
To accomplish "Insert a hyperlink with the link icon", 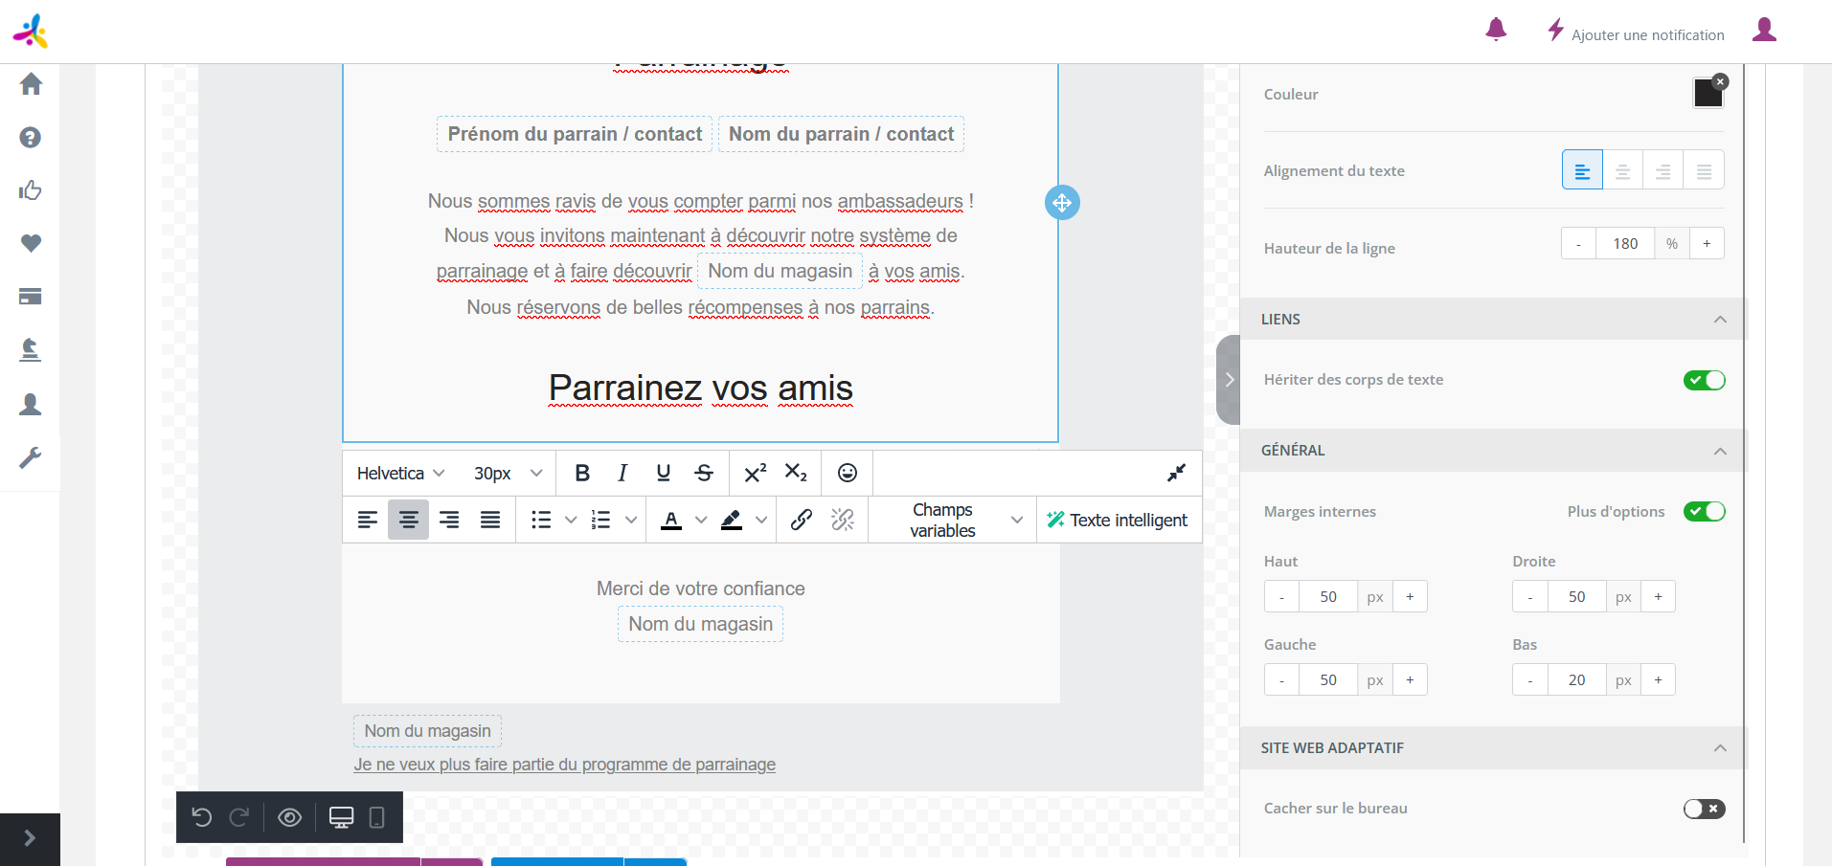I will [802, 520].
